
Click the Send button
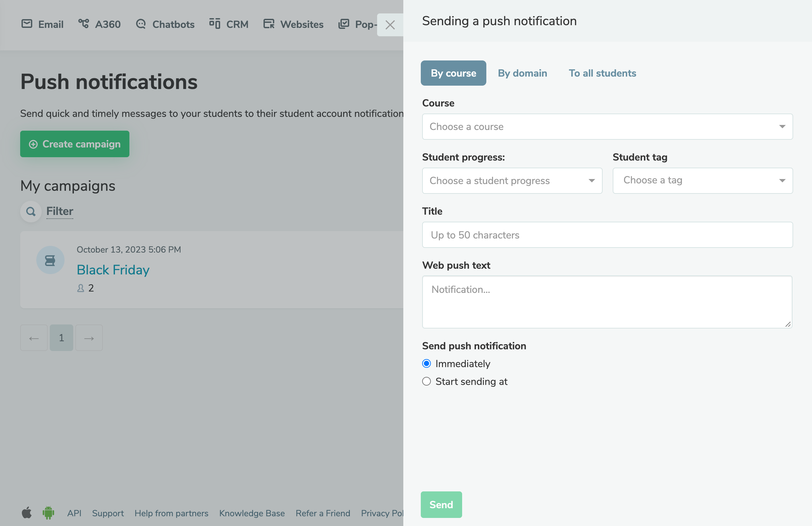tap(441, 505)
